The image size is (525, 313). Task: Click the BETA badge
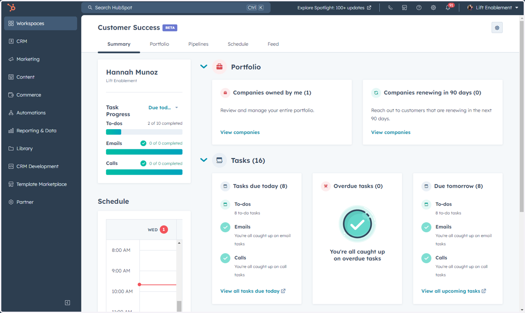pos(170,28)
